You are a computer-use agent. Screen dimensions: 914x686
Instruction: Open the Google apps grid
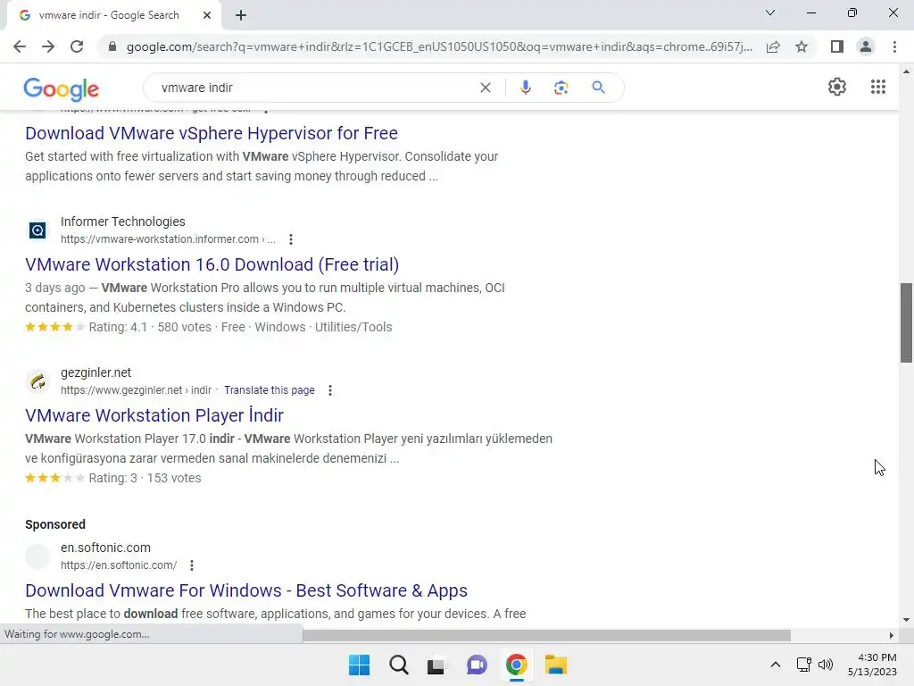coord(878,87)
